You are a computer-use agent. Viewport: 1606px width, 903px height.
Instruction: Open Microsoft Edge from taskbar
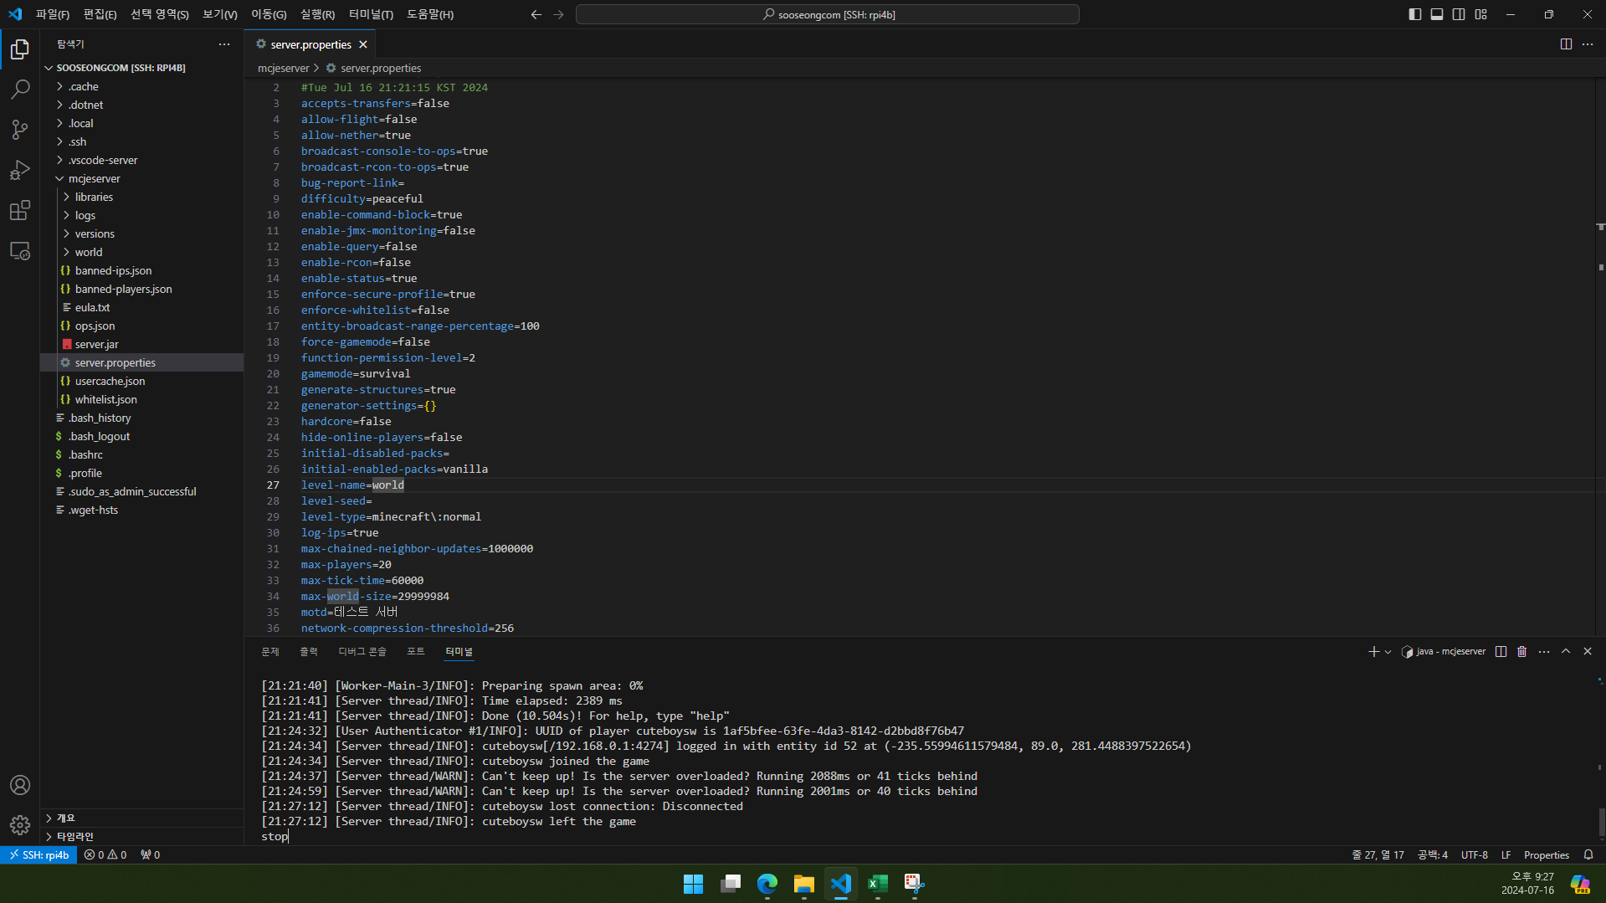click(x=767, y=884)
